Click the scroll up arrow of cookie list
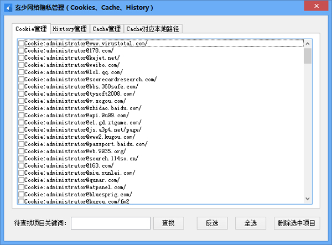 tap(308, 44)
